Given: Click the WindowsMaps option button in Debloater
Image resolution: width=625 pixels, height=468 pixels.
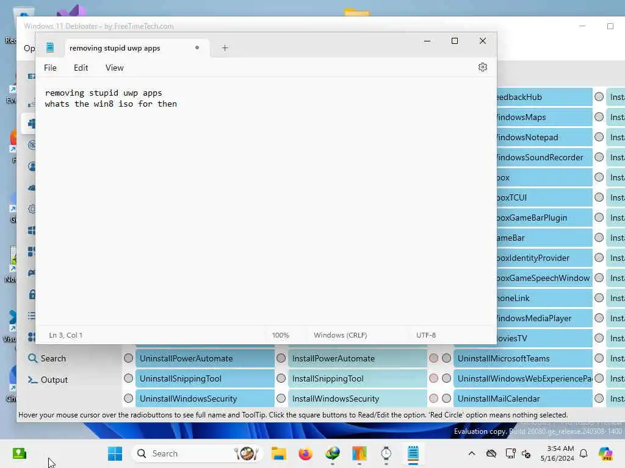Looking at the screenshot, I should tap(544, 118).
